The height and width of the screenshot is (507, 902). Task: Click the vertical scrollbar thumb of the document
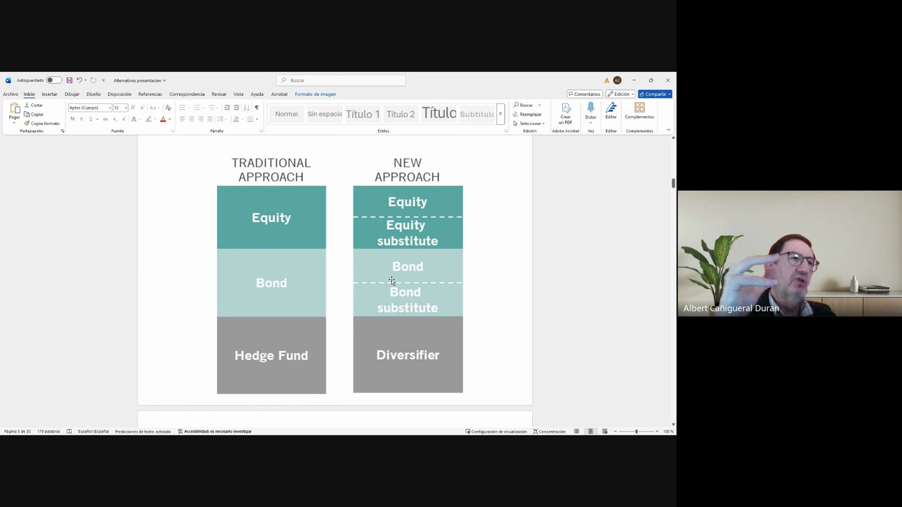[673, 183]
